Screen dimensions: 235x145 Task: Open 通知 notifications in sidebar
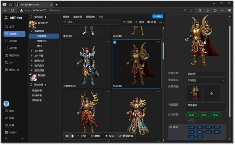(12, 111)
